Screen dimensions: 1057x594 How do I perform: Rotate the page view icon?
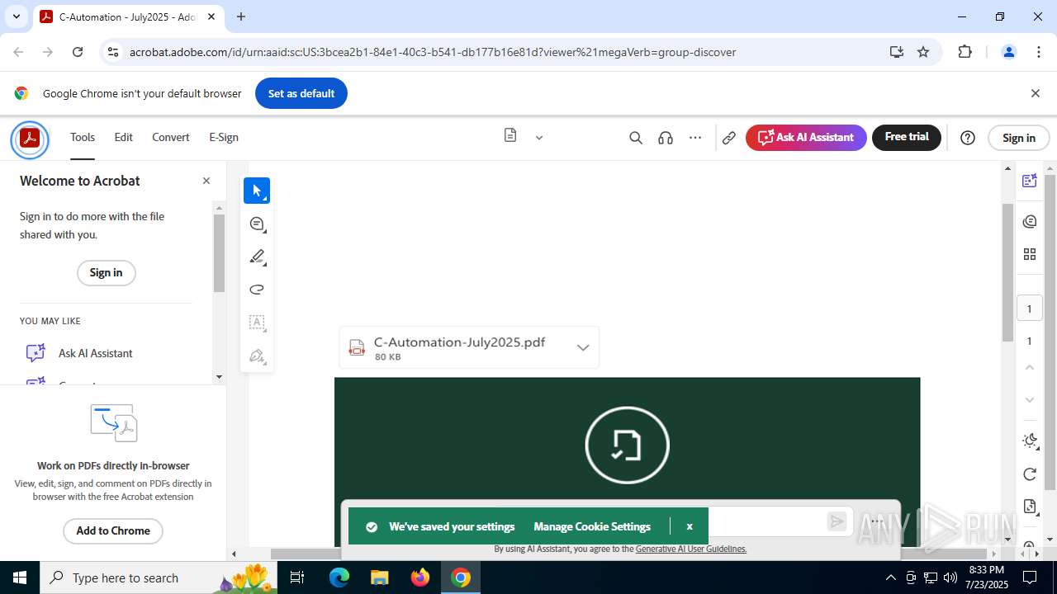point(1029,474)
